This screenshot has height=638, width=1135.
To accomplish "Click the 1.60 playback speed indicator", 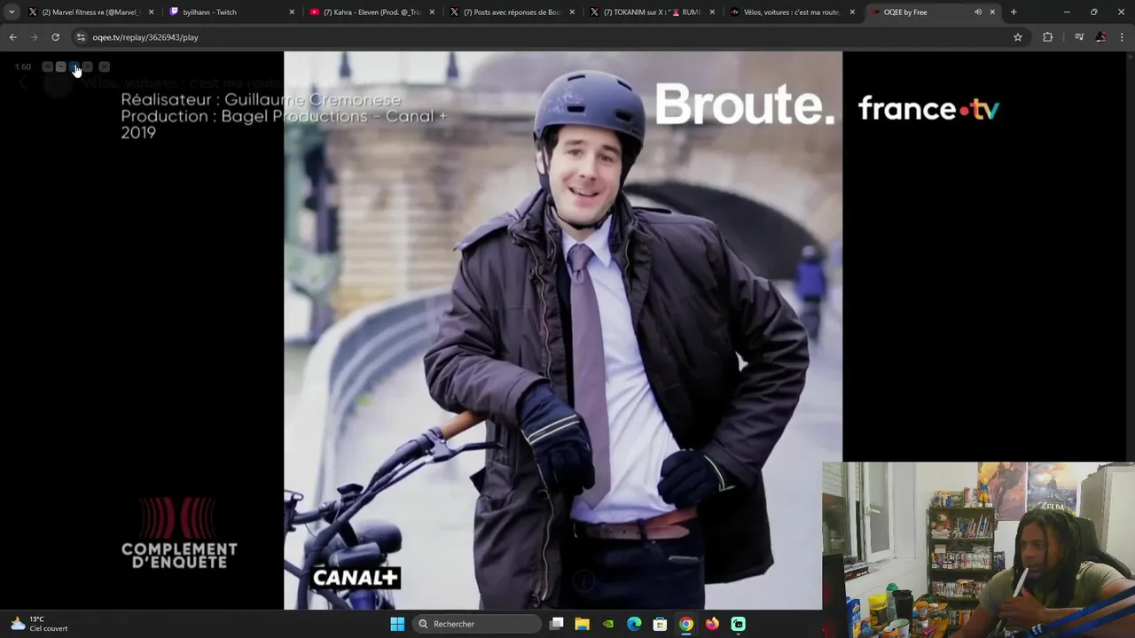I will [x=23, y=67].
